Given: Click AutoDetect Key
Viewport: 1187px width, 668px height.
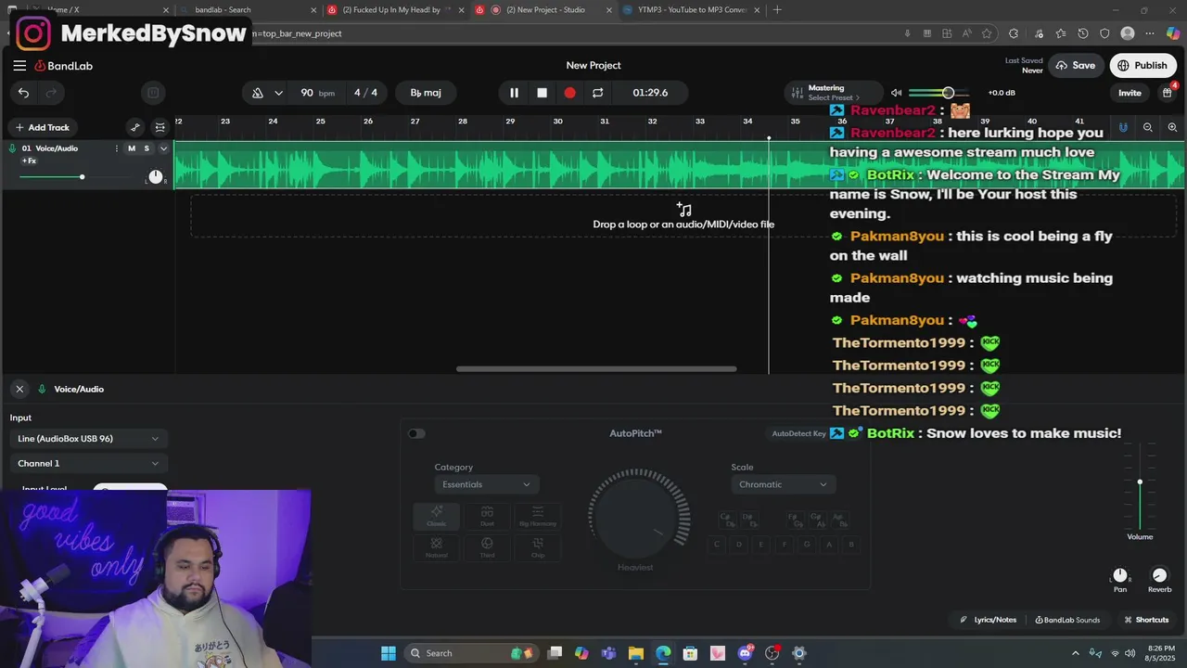Looking at the screenshot, I should (798, 433).
